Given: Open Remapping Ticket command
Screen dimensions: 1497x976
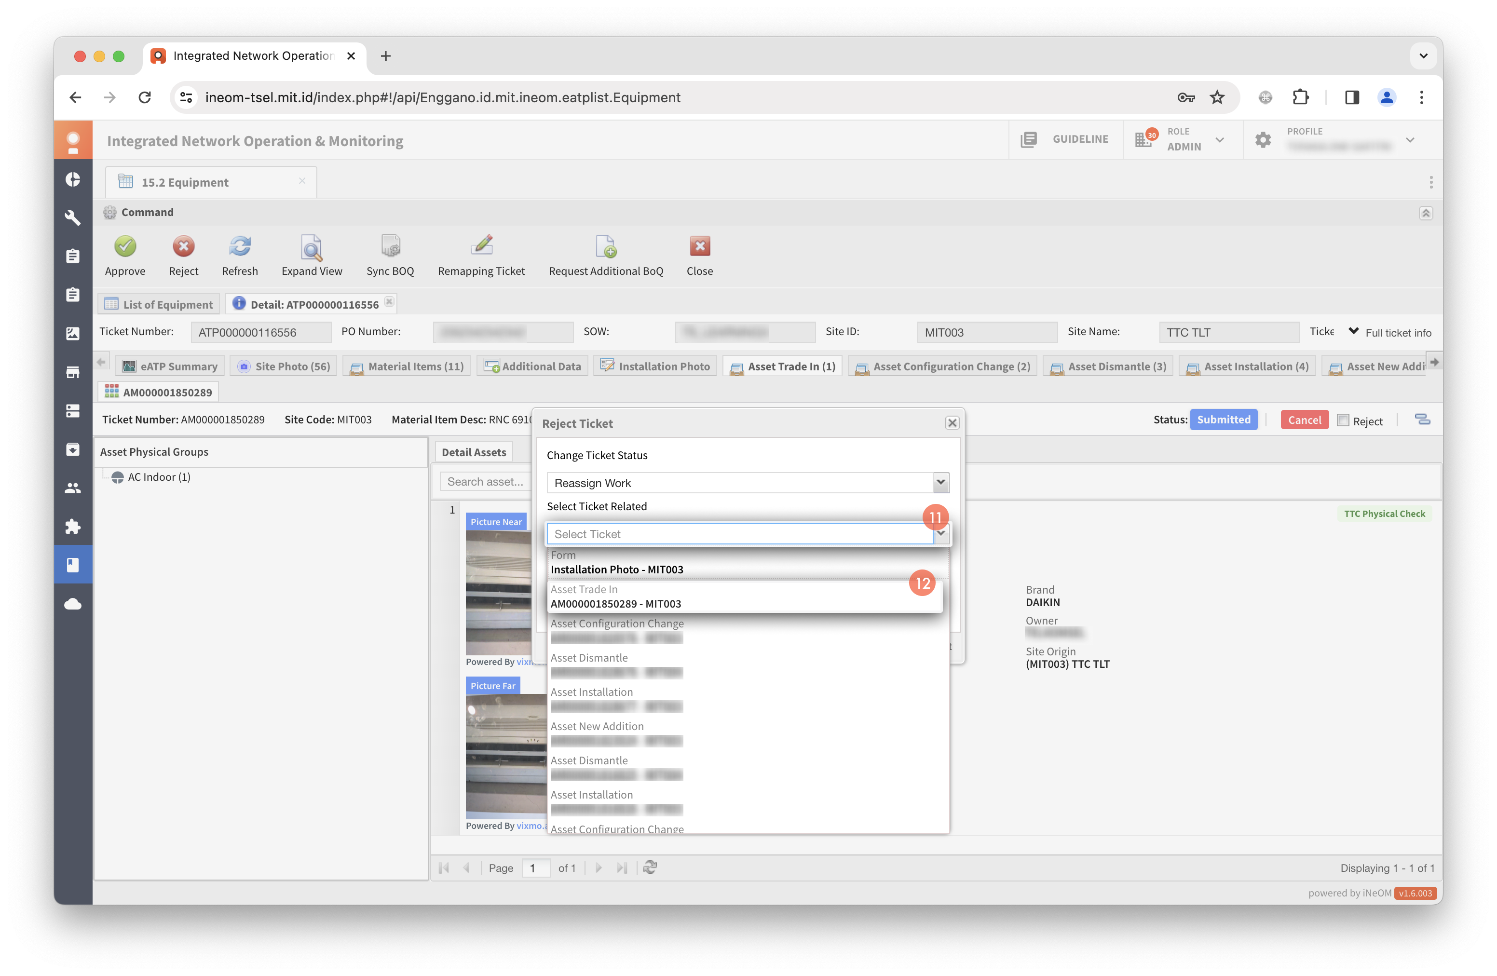Looking at the screenshot, I should click(481, 246).
